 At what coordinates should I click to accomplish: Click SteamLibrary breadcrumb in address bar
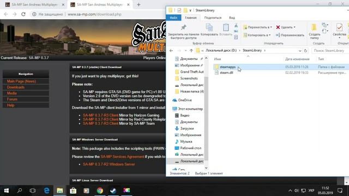point(252,51)
